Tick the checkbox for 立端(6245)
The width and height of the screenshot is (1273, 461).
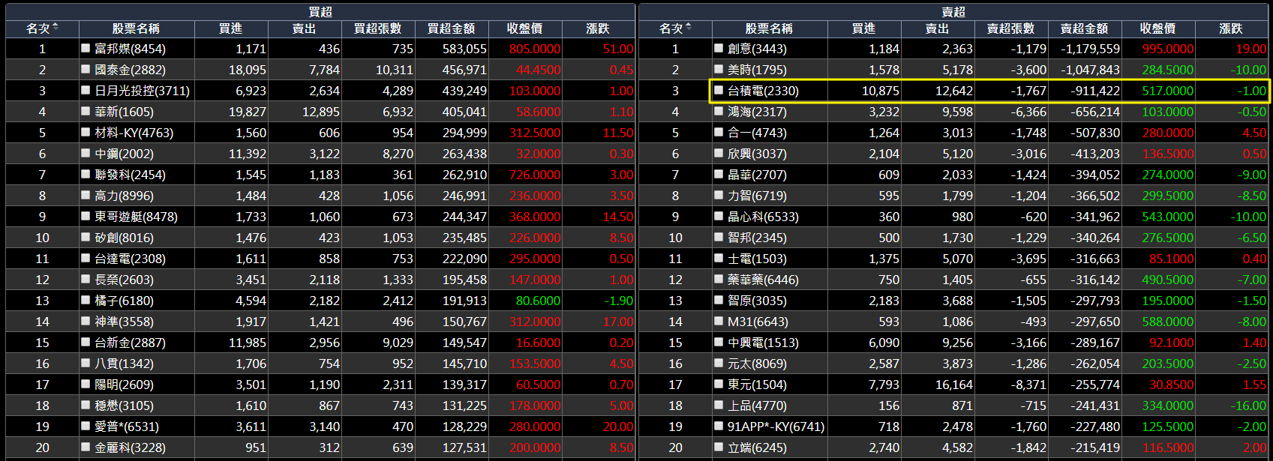[x=719, y=448]
